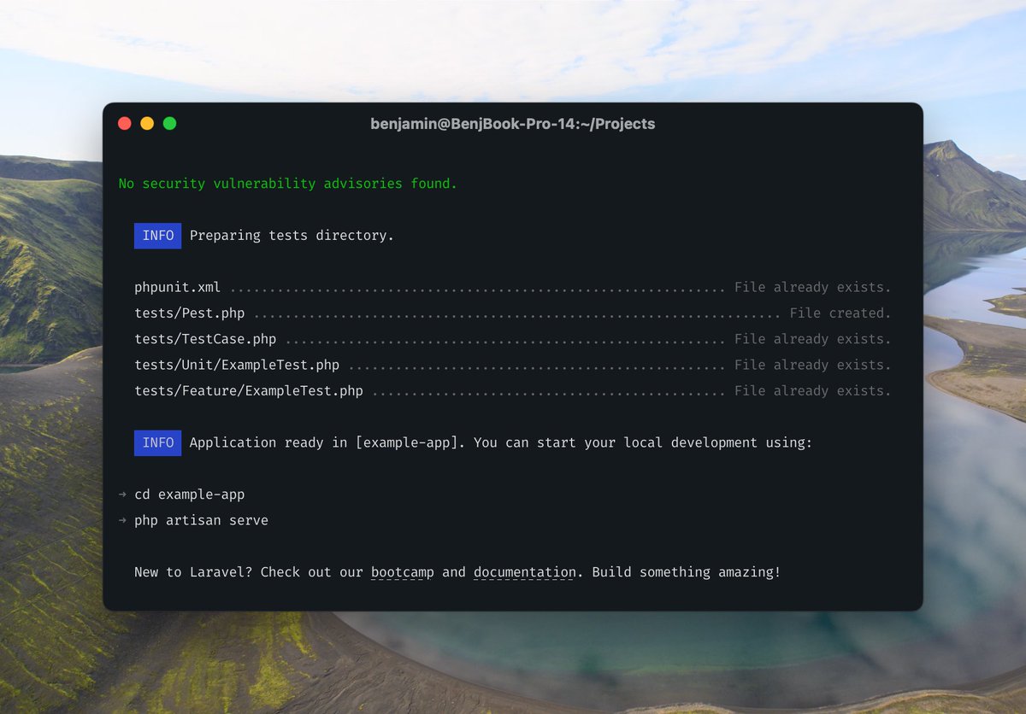Click the terminal title benjamin@BenjBook-Pro-14:~/Projects
The width and height of the screenshot is (1026, 714).
click(513, 124)
